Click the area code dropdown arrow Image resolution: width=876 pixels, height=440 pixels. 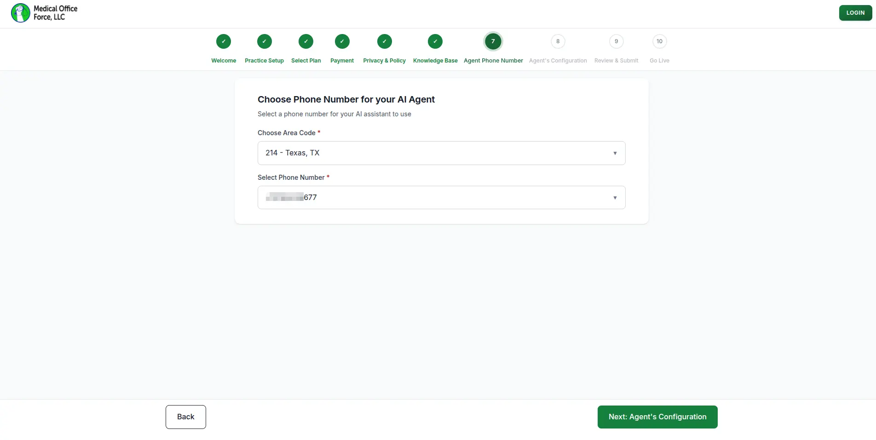(615, 153)
